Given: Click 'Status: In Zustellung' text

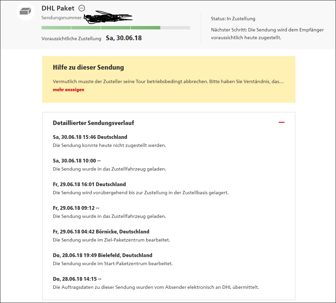Looking at the screenshot, I should [233, 19].
